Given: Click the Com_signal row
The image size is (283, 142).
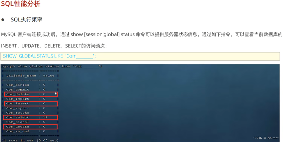Looking at the screenshot, I should pyautogui.click(x=30, y=122).
